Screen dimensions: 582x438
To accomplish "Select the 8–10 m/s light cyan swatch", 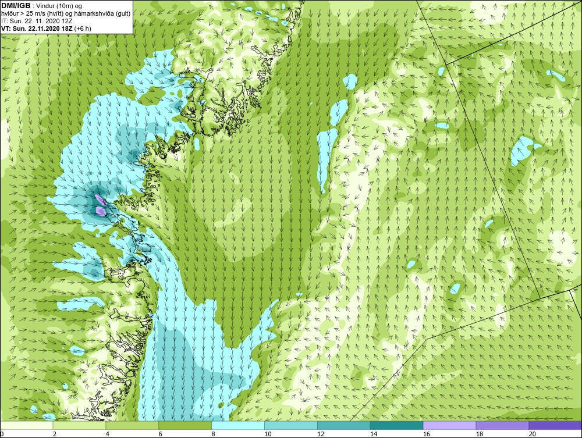I will [x=238, y=425].
